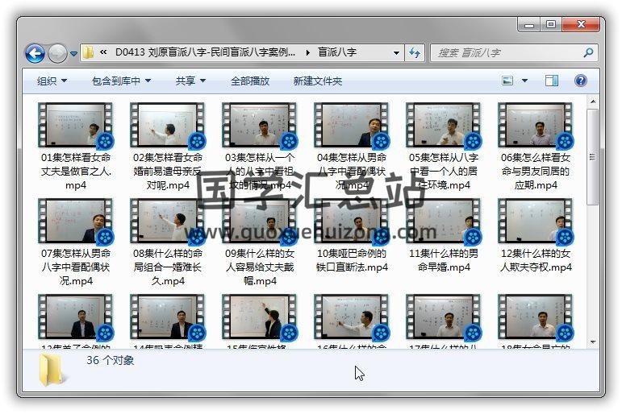Select the 16集 video thumbnail in third row
Screen dimensions: 622x414
[x=352, y=317]
